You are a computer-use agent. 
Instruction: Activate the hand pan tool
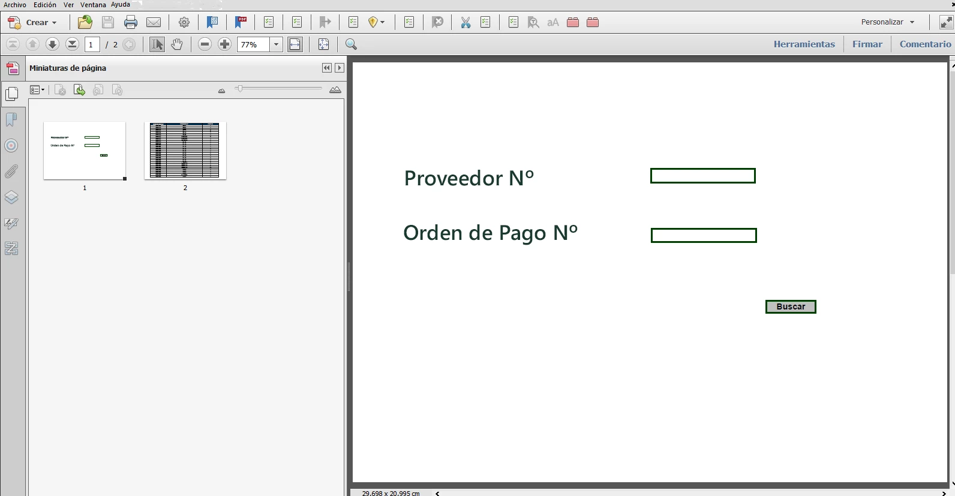[x=177, y=44]
